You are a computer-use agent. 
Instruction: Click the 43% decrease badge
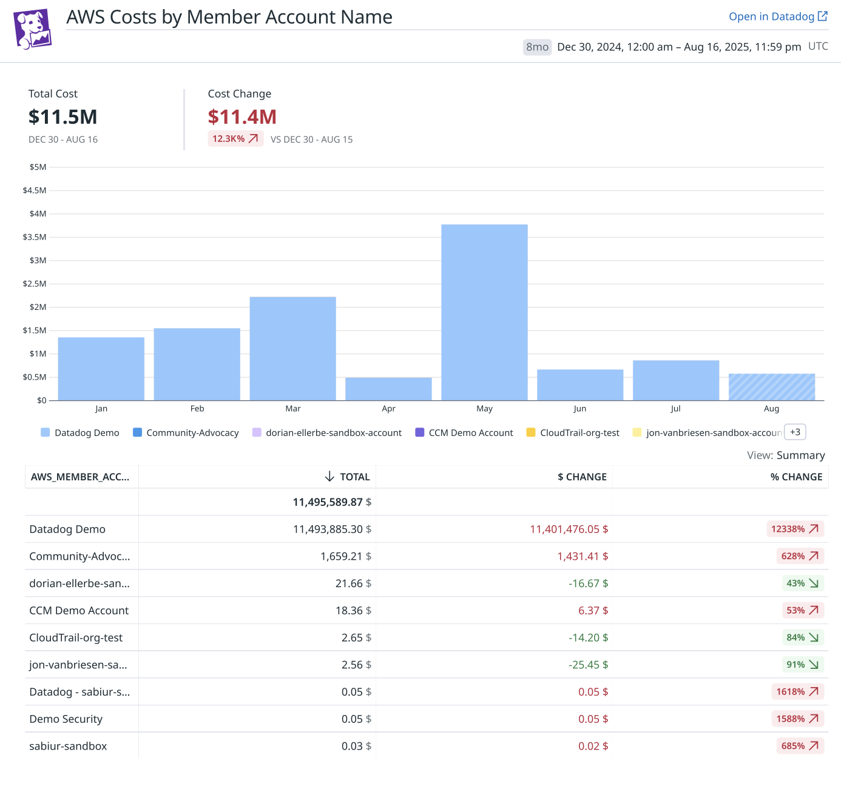pos(803,583)
